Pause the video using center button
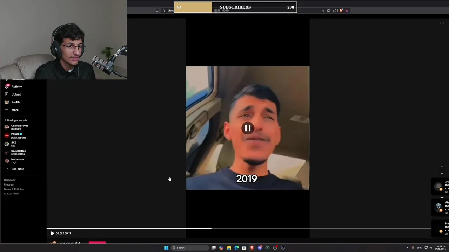The width and height of the screenshot is (449, 252). coord(248,128)
